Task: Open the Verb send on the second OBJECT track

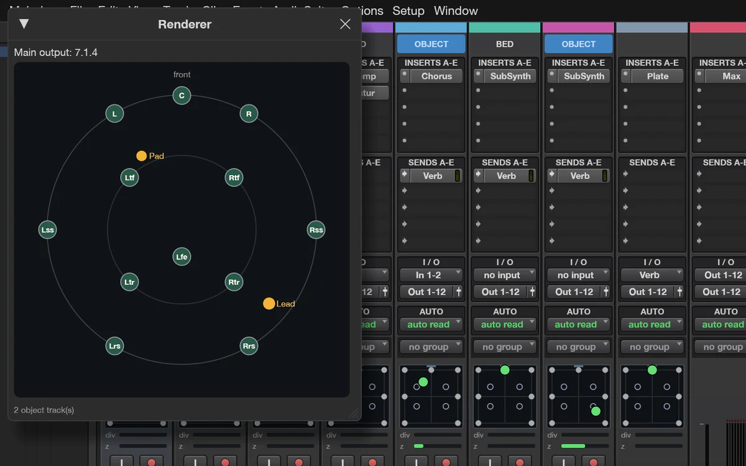Action: click(580, 176)
